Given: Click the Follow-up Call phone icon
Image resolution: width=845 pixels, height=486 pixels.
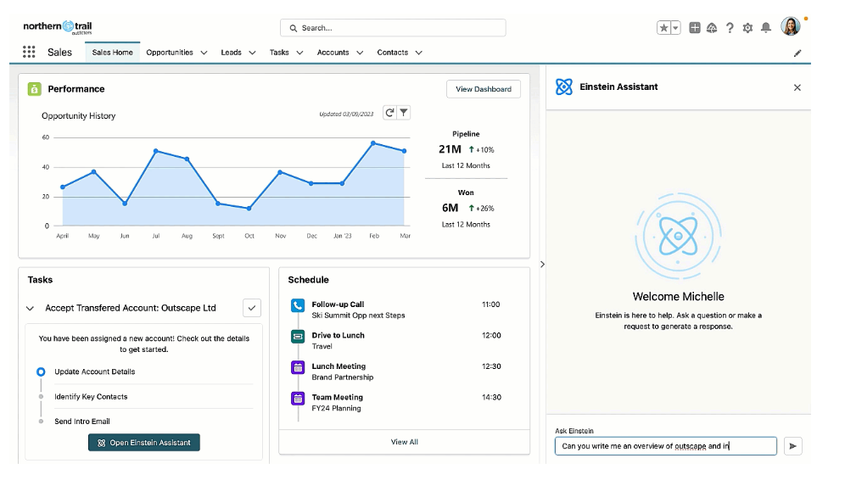Looking at the screenshot, I should pyautogui.click(x=298, y=305).
